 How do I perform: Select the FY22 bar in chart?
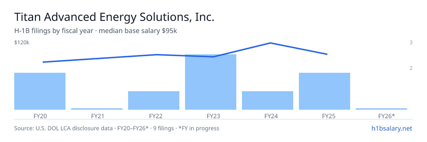click(x=154, y=100)
